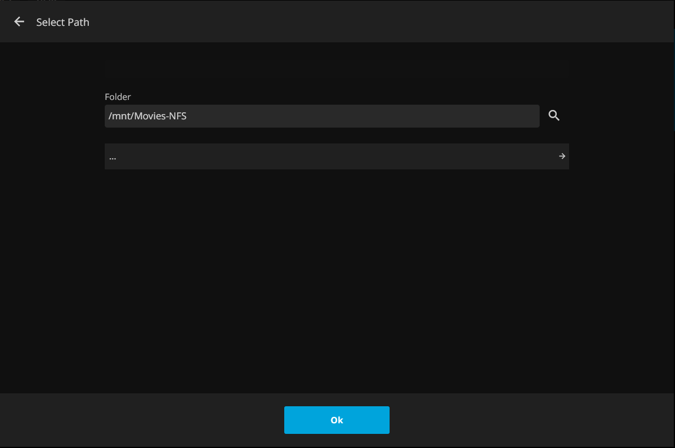Click the magnifying glass search icon
This screenshot has width=675, height=448.
[554, 116]
